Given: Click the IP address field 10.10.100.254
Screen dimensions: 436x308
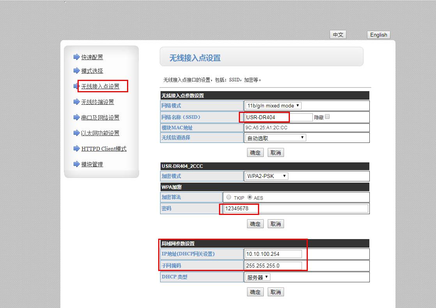Looking at the screenshot, I should click(x=273, y=254).
